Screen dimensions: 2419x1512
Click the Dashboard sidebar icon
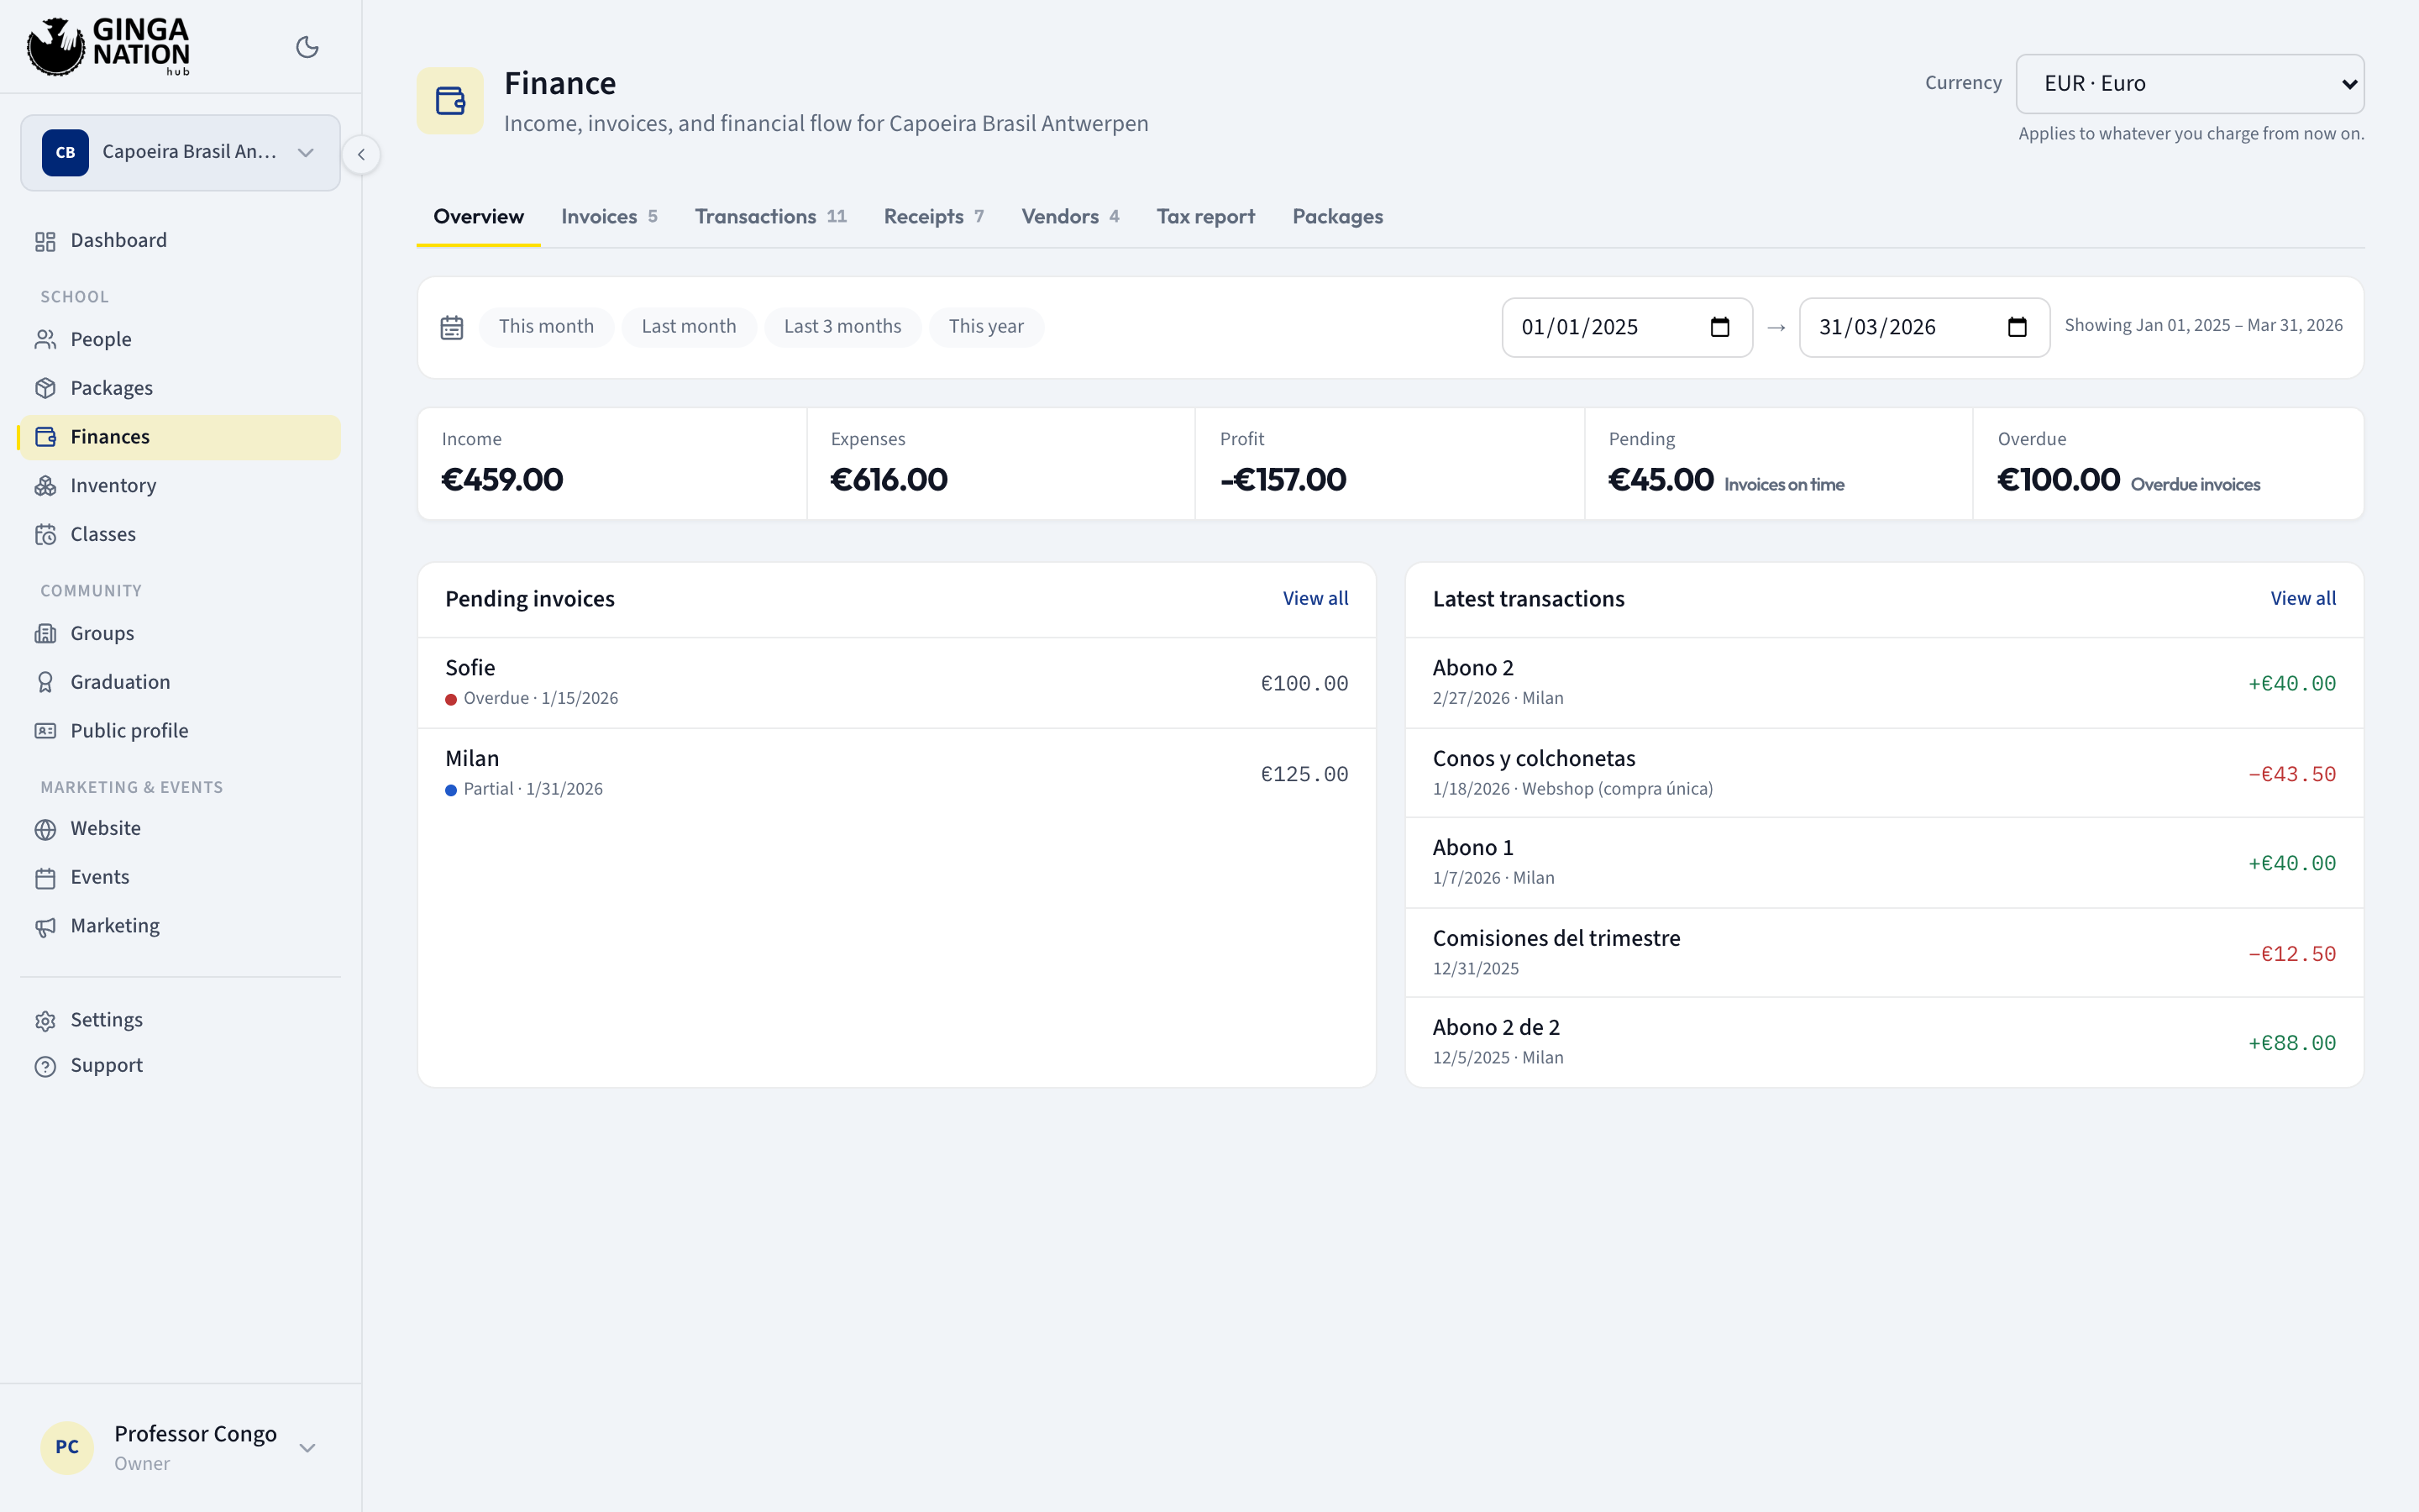(x=45, y=241)
